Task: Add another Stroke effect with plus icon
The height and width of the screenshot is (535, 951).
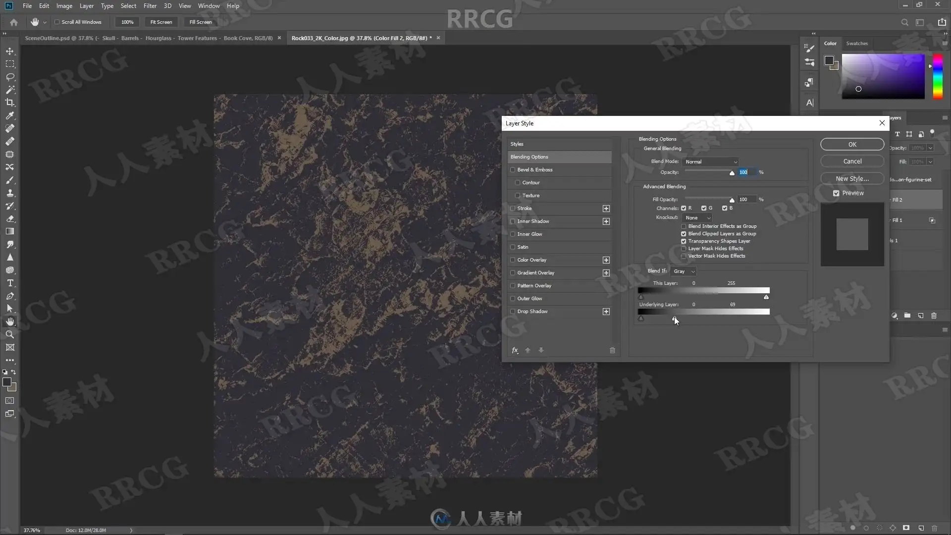Action: (x=606, y=209)
